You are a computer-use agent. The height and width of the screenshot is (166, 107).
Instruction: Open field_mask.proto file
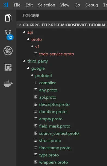point(55,126)
